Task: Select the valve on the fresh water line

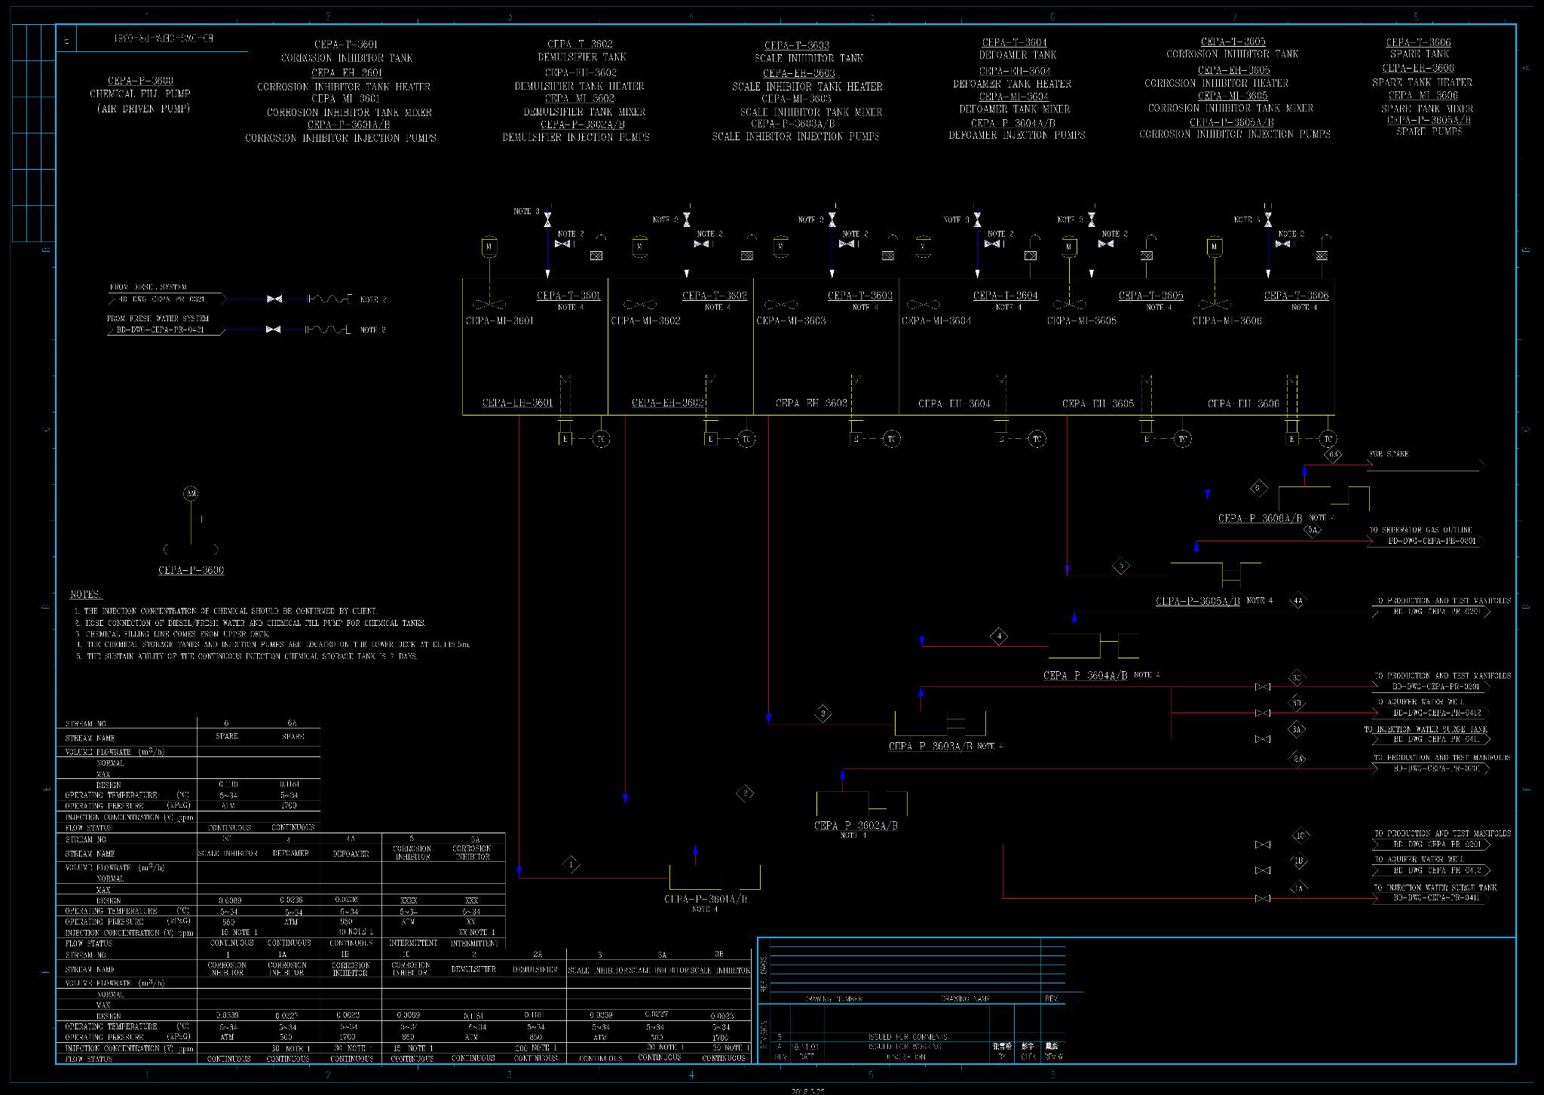Action: [x=274, y=330]
